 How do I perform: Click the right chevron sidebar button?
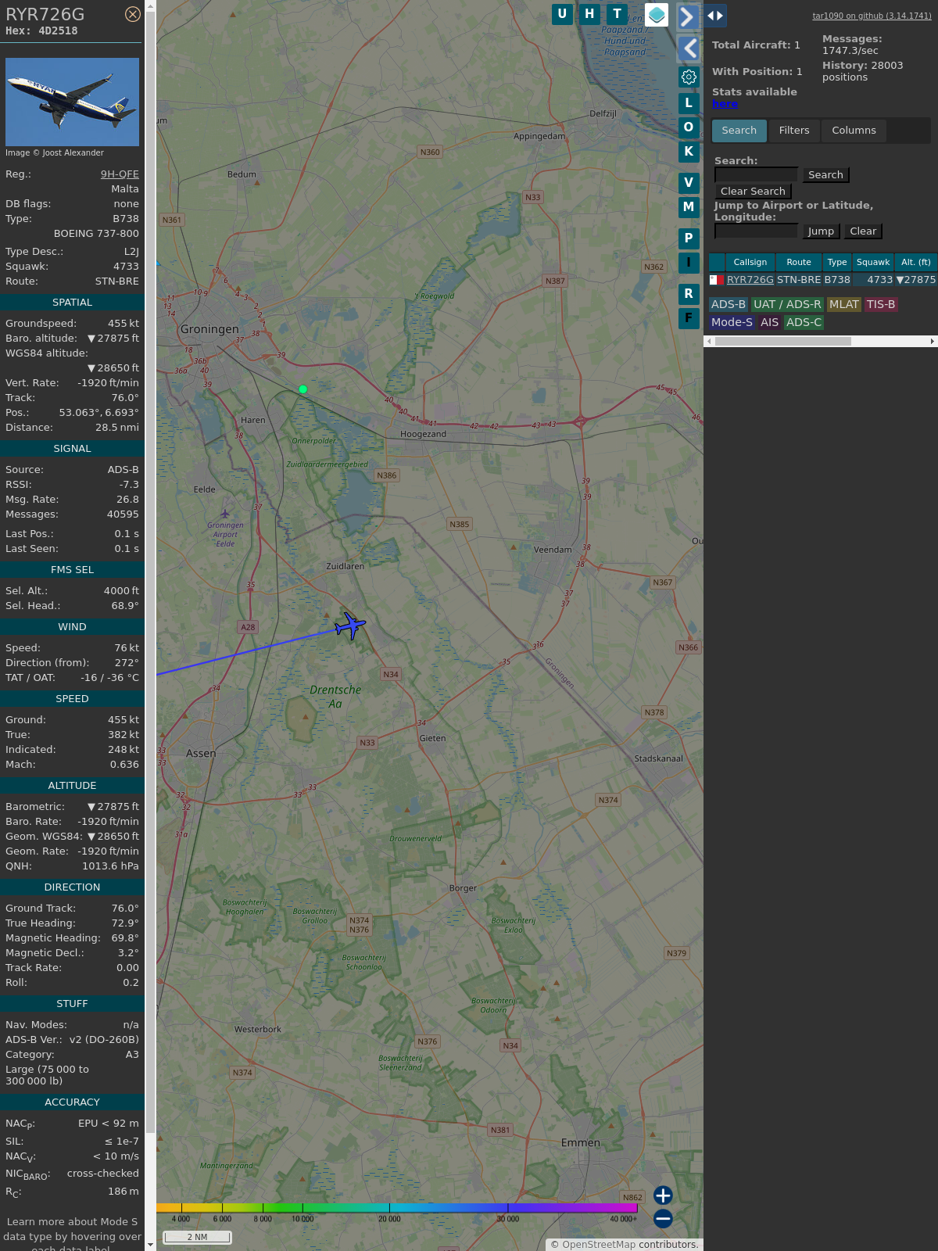point(688,16)
